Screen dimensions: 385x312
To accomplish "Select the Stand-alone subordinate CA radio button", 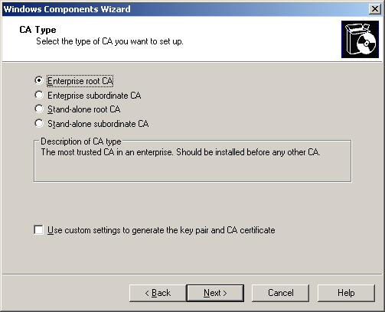I will 39,123.
